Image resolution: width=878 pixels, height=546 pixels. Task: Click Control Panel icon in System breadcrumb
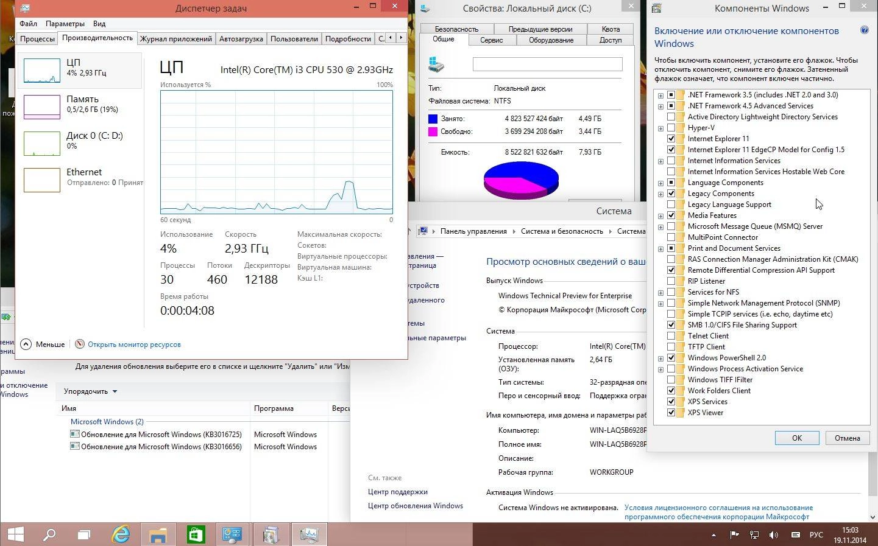coord(422,231)
